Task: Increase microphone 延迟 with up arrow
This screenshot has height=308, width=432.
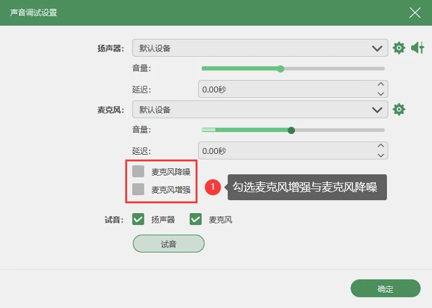Action: [381, 146]
